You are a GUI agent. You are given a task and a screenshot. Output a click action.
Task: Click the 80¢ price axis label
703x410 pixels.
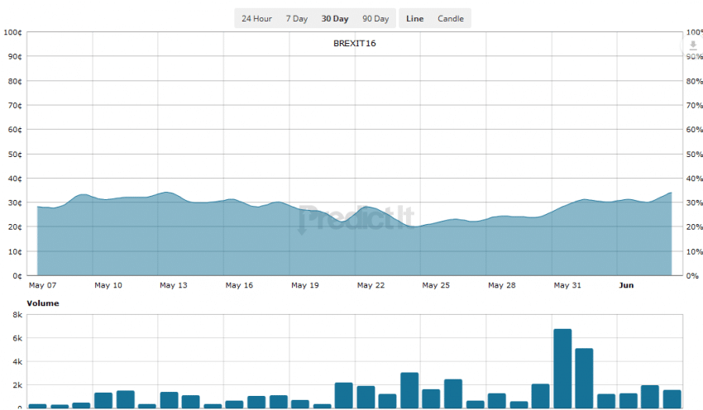pyautogui.click(x=14, y=81)
